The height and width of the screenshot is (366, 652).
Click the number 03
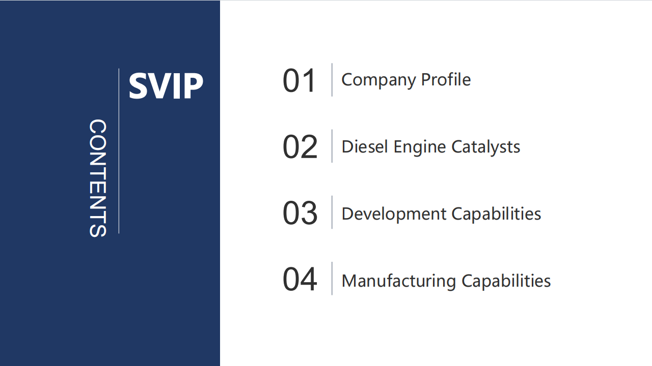click(x=300, y=213)
